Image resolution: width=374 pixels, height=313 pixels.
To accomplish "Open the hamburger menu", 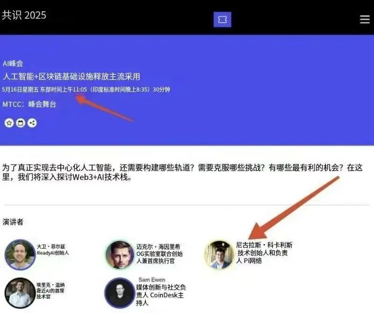I will [365, 19].
